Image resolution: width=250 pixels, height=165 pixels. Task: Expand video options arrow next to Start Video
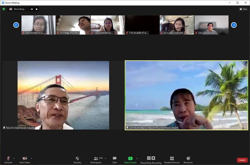pyautogui.click(x=31, y=158)
